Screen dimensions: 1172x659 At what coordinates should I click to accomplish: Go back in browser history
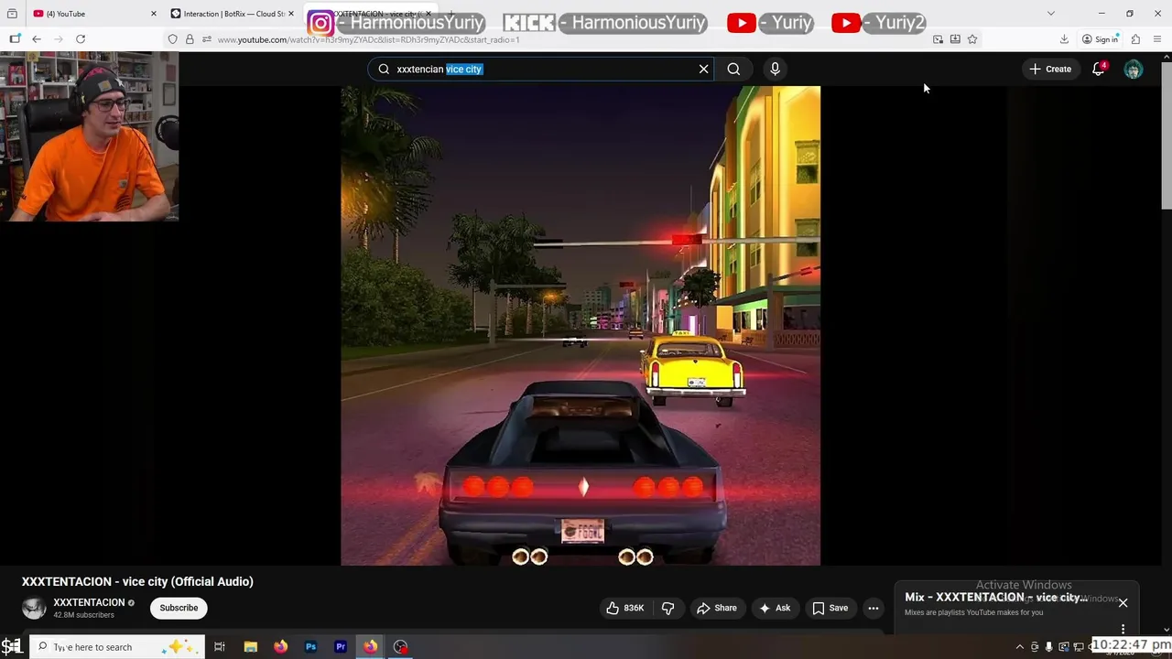pyautogui.click(x=37, y=39)
